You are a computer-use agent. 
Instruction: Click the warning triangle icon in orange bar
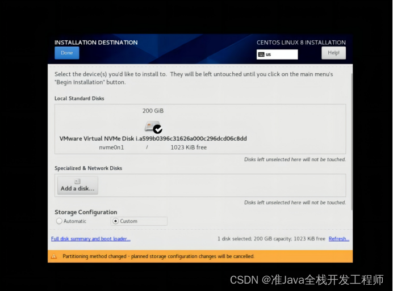[x=54, y=256]
